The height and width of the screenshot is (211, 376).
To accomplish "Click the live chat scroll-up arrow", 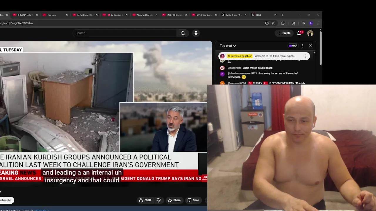I will [x=314, y=53].
